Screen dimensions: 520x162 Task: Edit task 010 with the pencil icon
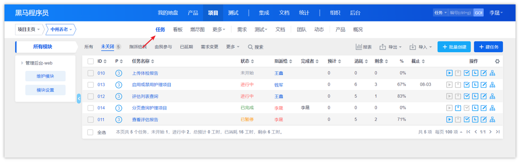(x=483, y=73)
